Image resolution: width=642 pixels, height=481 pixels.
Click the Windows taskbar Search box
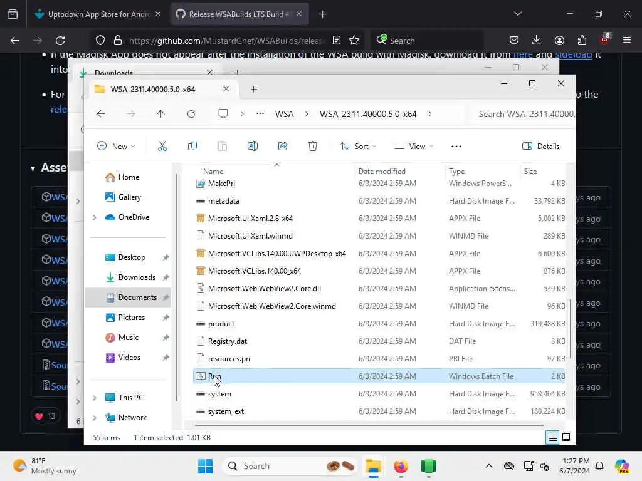point(290,466)
